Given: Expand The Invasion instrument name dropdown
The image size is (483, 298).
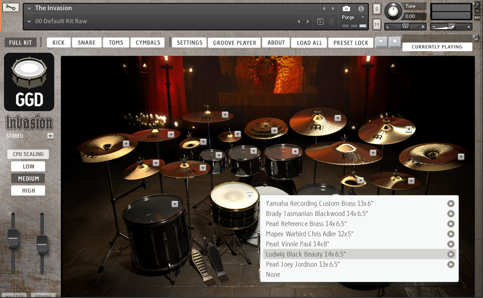Looking at the screenshot, I should click(x=29, y=9).
